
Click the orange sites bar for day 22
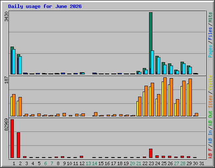pos(146,101)
